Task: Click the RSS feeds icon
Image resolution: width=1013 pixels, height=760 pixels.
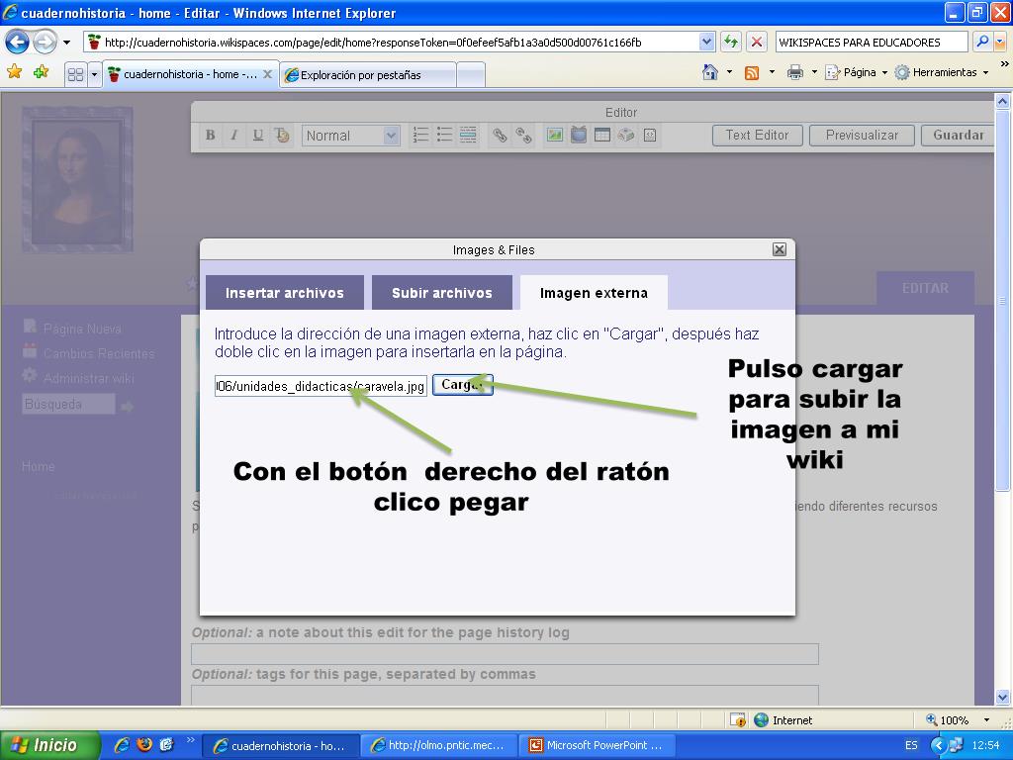Action: 752,72
